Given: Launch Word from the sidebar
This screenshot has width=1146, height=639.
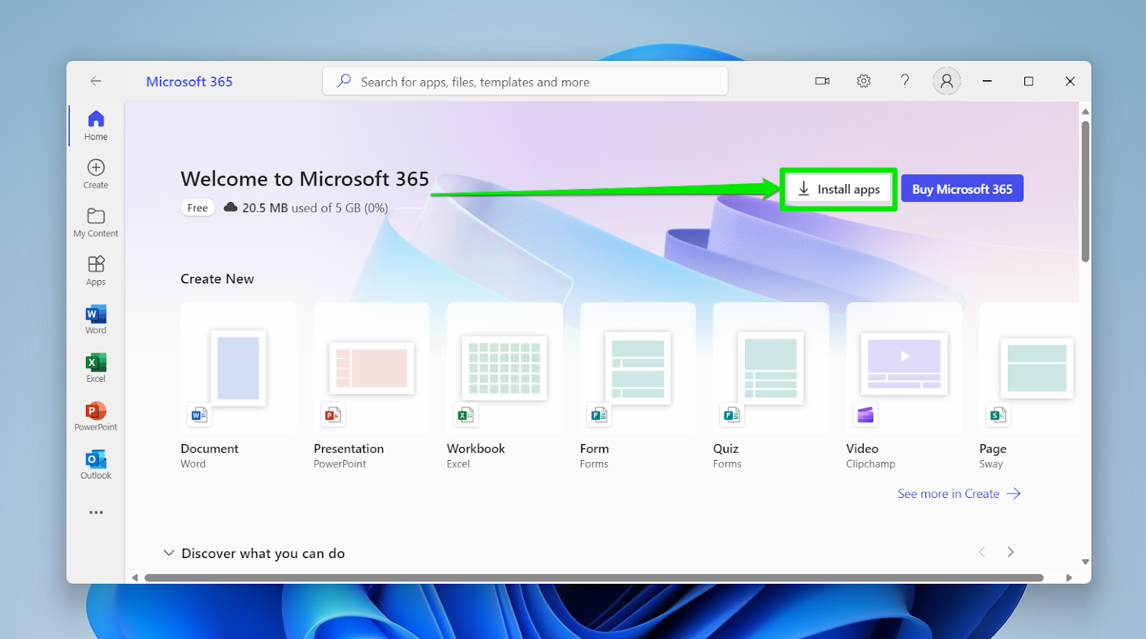Looking at the screenshot, I should tap(96, 319).
